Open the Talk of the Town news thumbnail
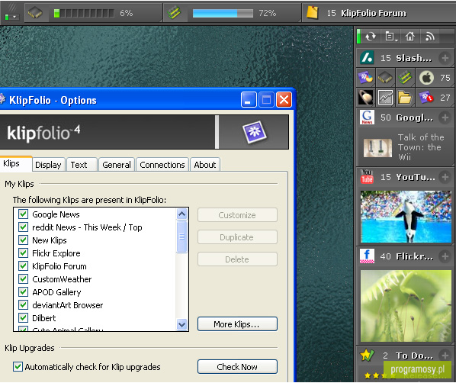The height and width of the screenshot is (383, 456). [377, 148]
